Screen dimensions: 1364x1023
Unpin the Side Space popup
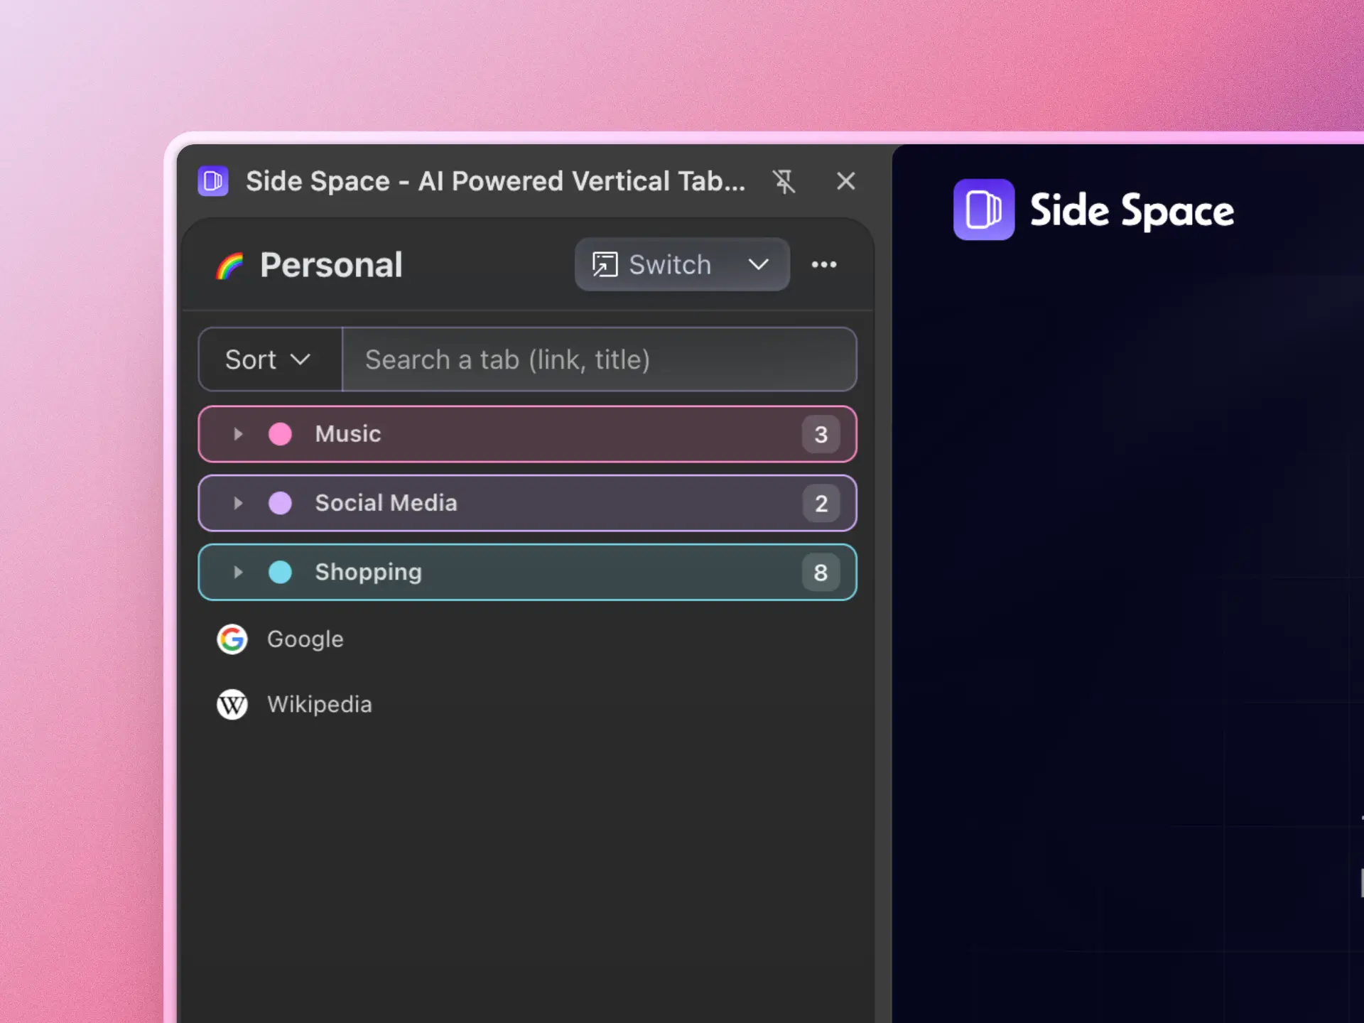click(x=784, y=181)
